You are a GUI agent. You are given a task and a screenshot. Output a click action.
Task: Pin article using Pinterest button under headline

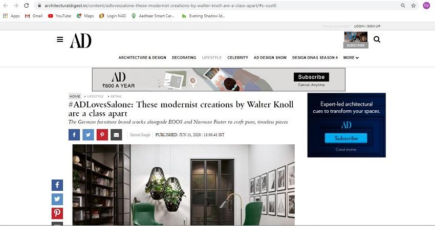point(102,135)
